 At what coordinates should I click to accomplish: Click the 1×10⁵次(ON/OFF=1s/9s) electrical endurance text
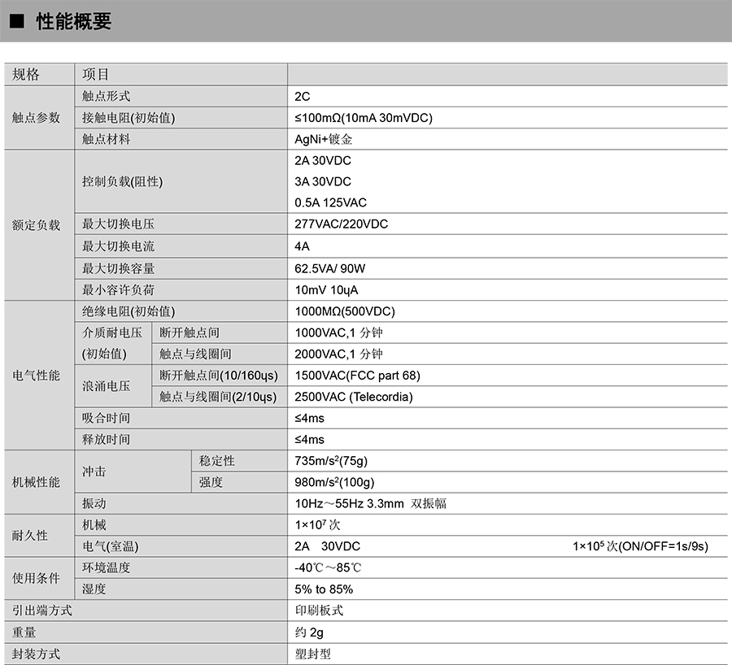[x=639, y=546]
